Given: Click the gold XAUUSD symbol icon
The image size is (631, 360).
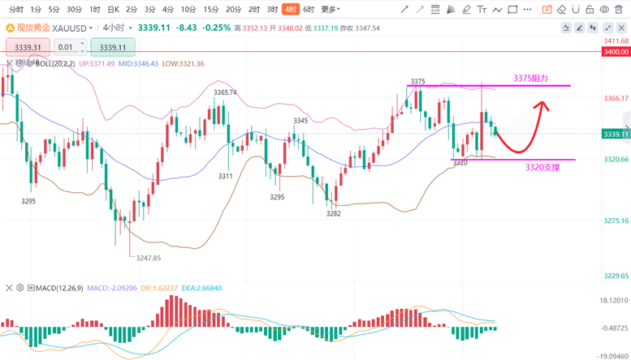Looking at the screenshot, I should pos(10,28).
